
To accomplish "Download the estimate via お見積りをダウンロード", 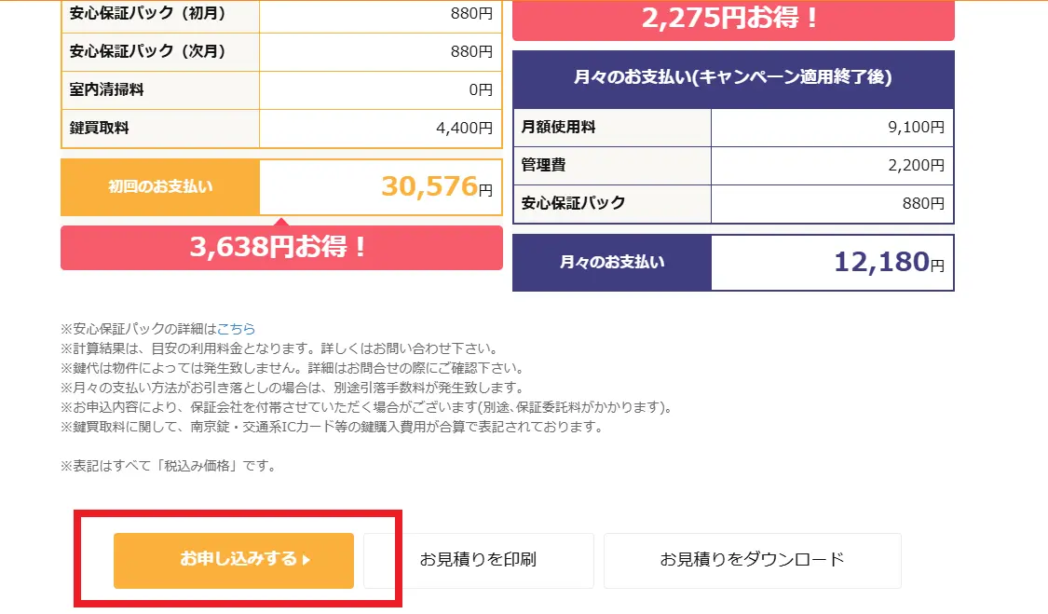I will pos(752,560).
